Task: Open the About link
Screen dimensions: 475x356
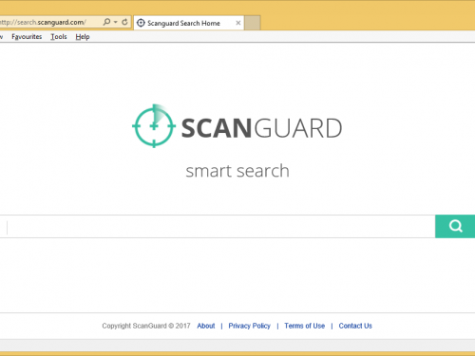Action: tap(206, 326)
